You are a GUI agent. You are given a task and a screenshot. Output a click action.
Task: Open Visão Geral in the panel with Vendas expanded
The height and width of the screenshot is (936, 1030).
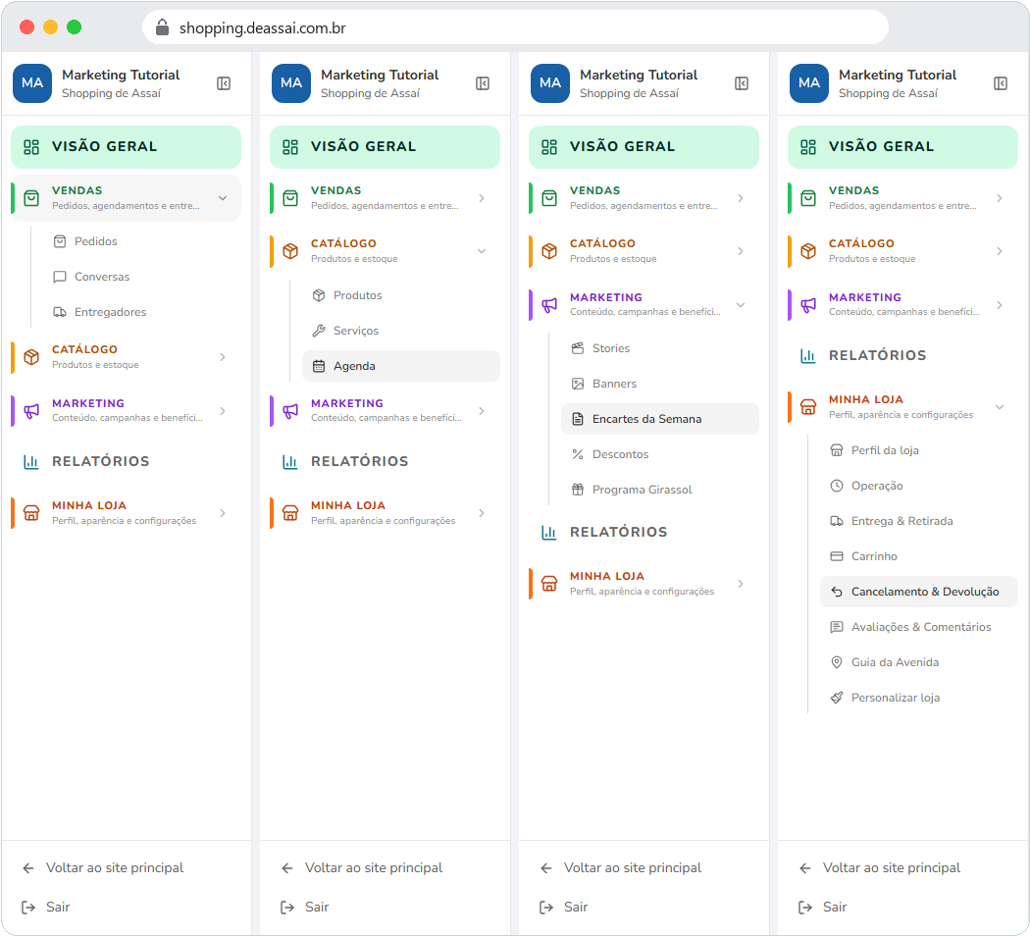pyautogui.click(x=127, y=147)
